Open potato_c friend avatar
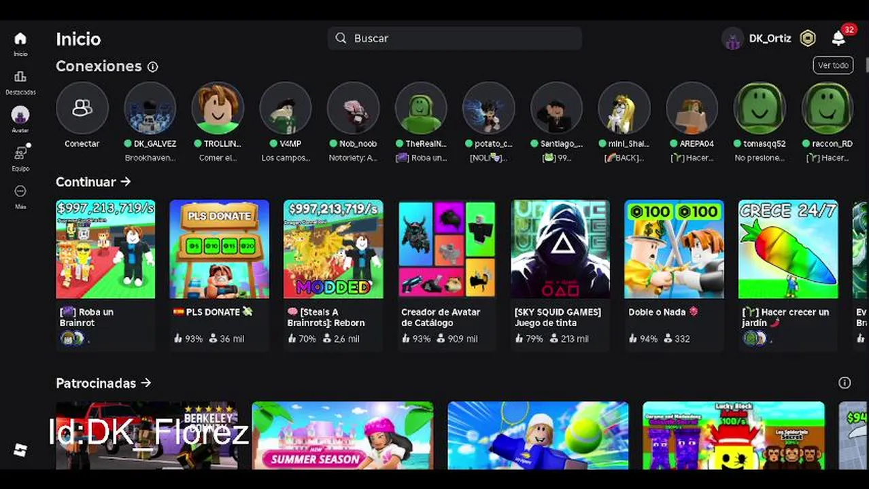Image resolution: width=869 pixels, height=489 pixels. tap(488, 108)
